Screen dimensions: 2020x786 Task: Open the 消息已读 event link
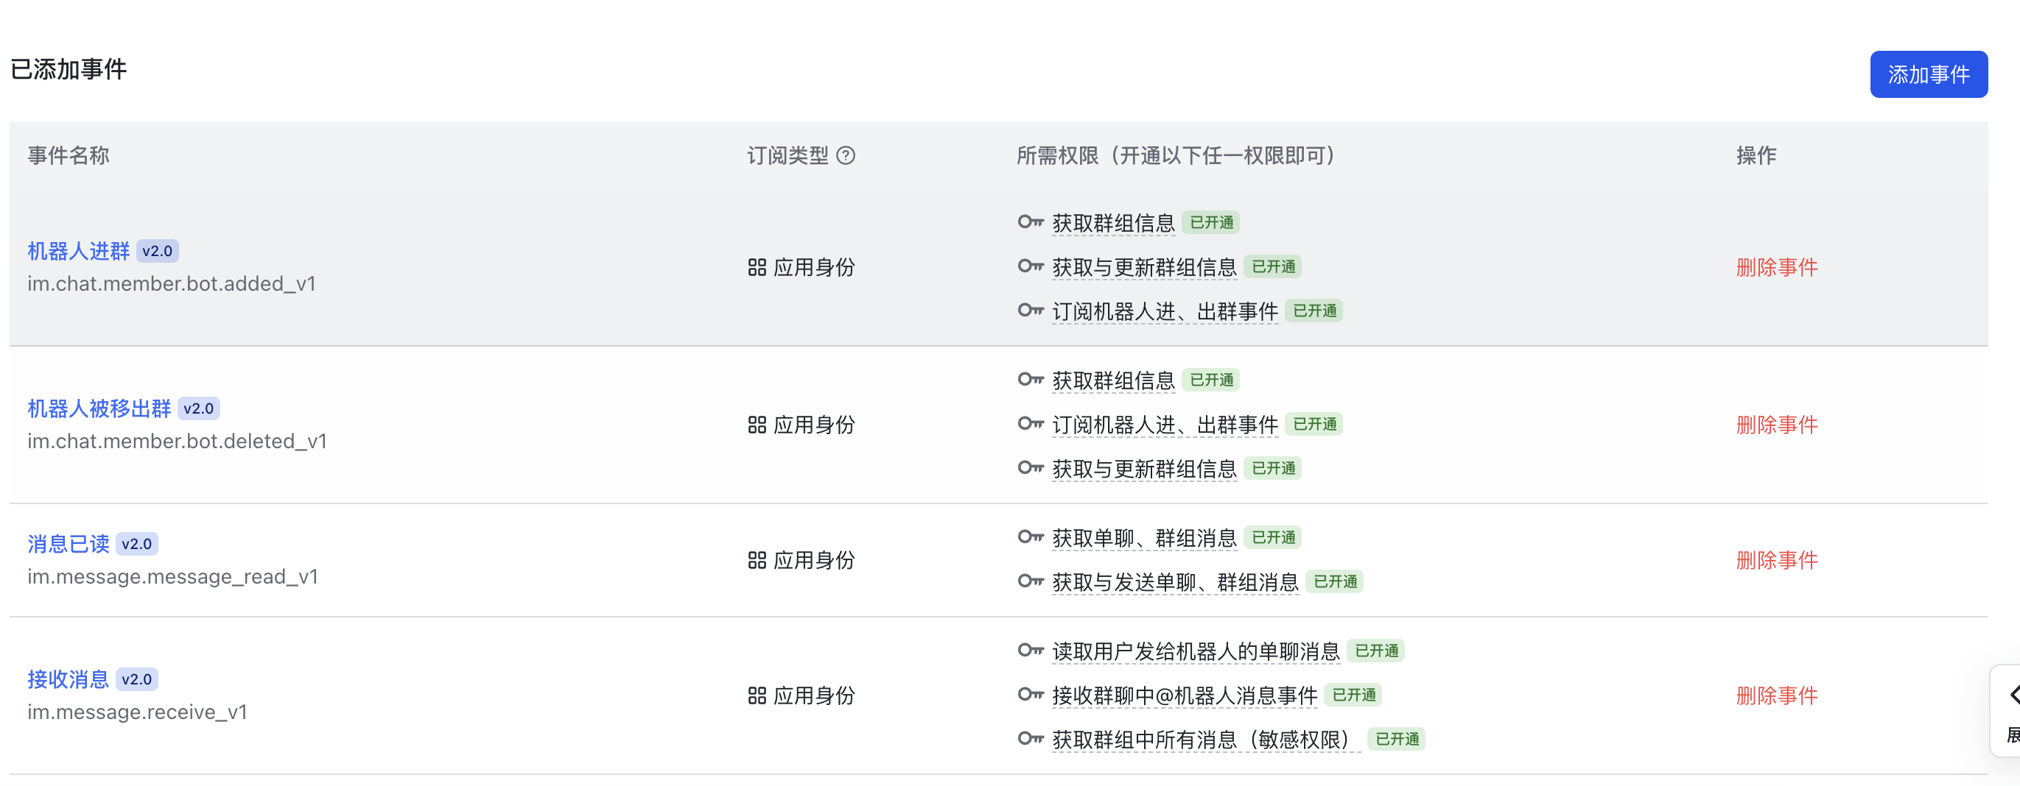point(69,544)
